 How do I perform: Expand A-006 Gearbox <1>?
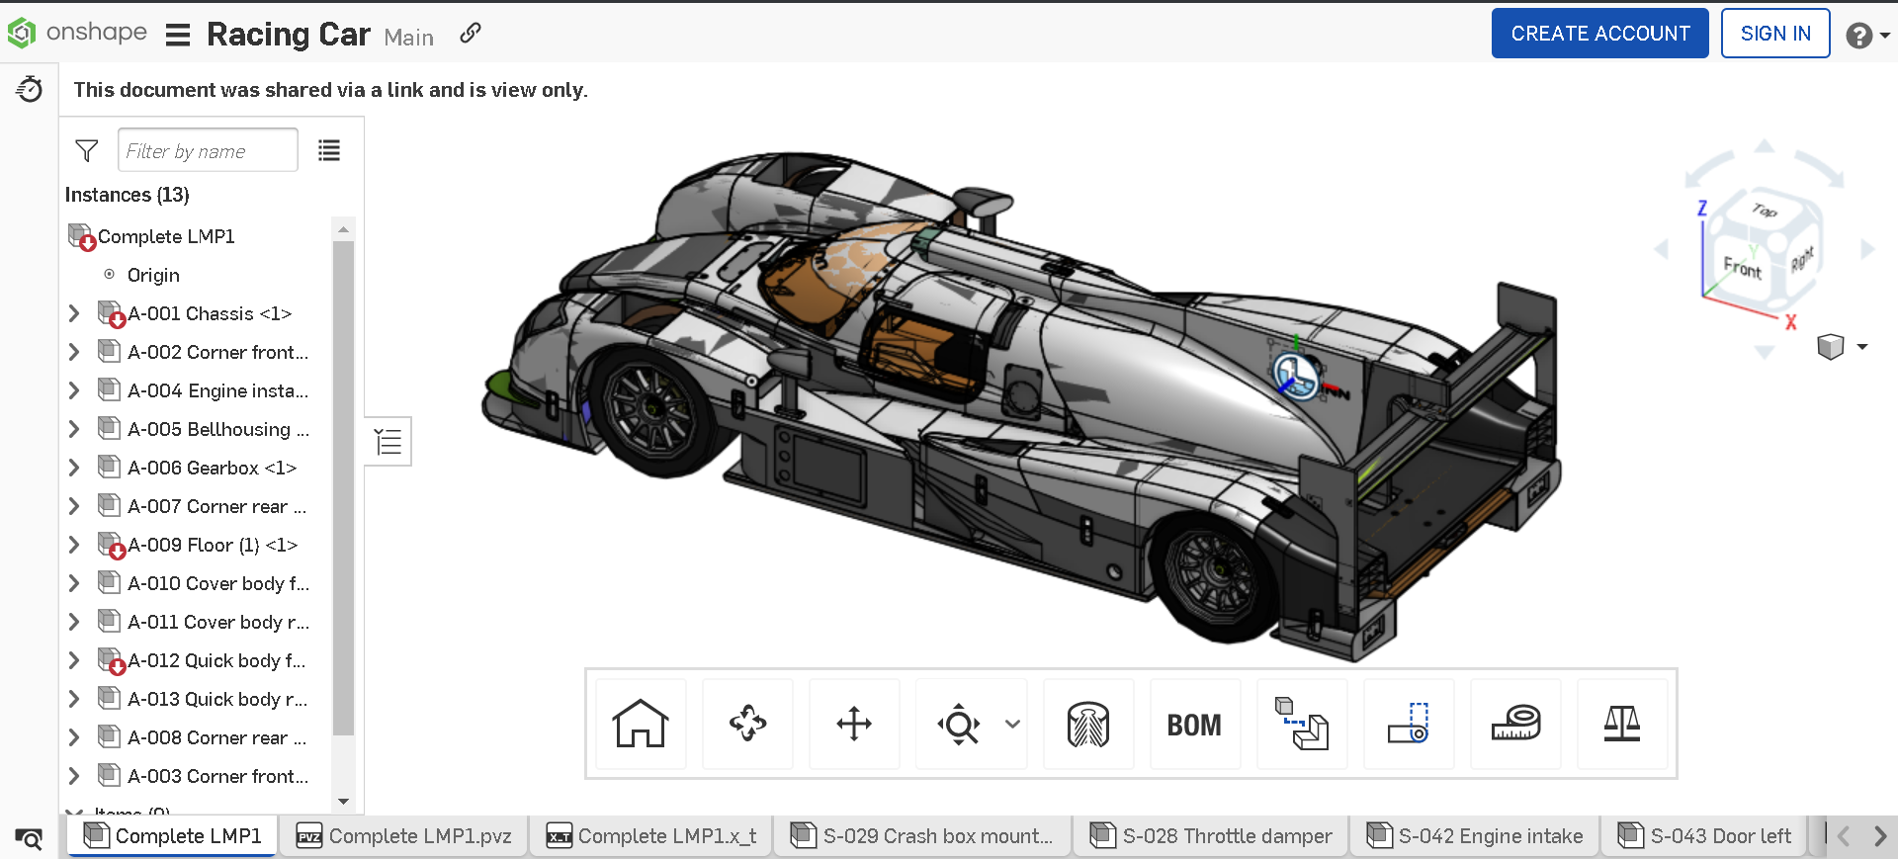(x=74, y=468)
